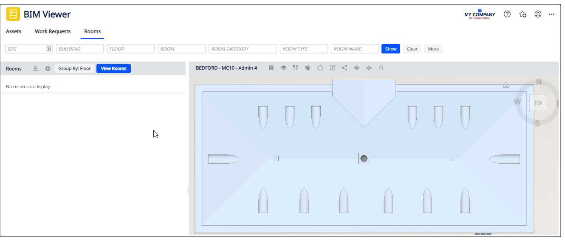Image resolution: width=565 pixels, height=241 pixels.
Task: Select the Rooms tab
Action: pyautogui.click(x=93, y=31)
